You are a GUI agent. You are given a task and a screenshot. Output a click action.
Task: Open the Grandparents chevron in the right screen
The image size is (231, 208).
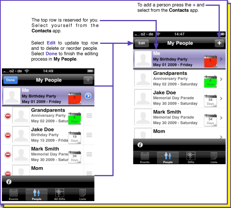click(221, 79)
